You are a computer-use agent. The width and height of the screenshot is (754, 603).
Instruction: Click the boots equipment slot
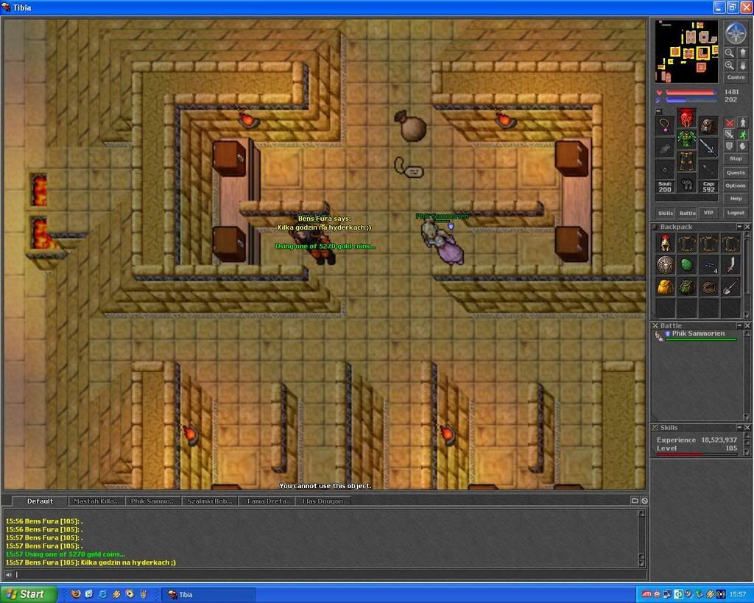pos(687,183)
